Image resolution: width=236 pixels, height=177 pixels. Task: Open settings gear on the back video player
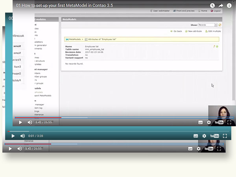(x=199, y=149)
